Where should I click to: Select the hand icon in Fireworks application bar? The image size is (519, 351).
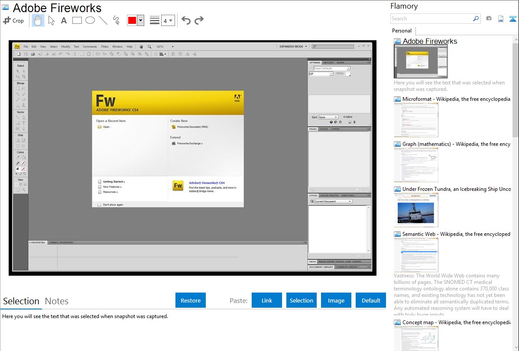(x=141, y=47)
